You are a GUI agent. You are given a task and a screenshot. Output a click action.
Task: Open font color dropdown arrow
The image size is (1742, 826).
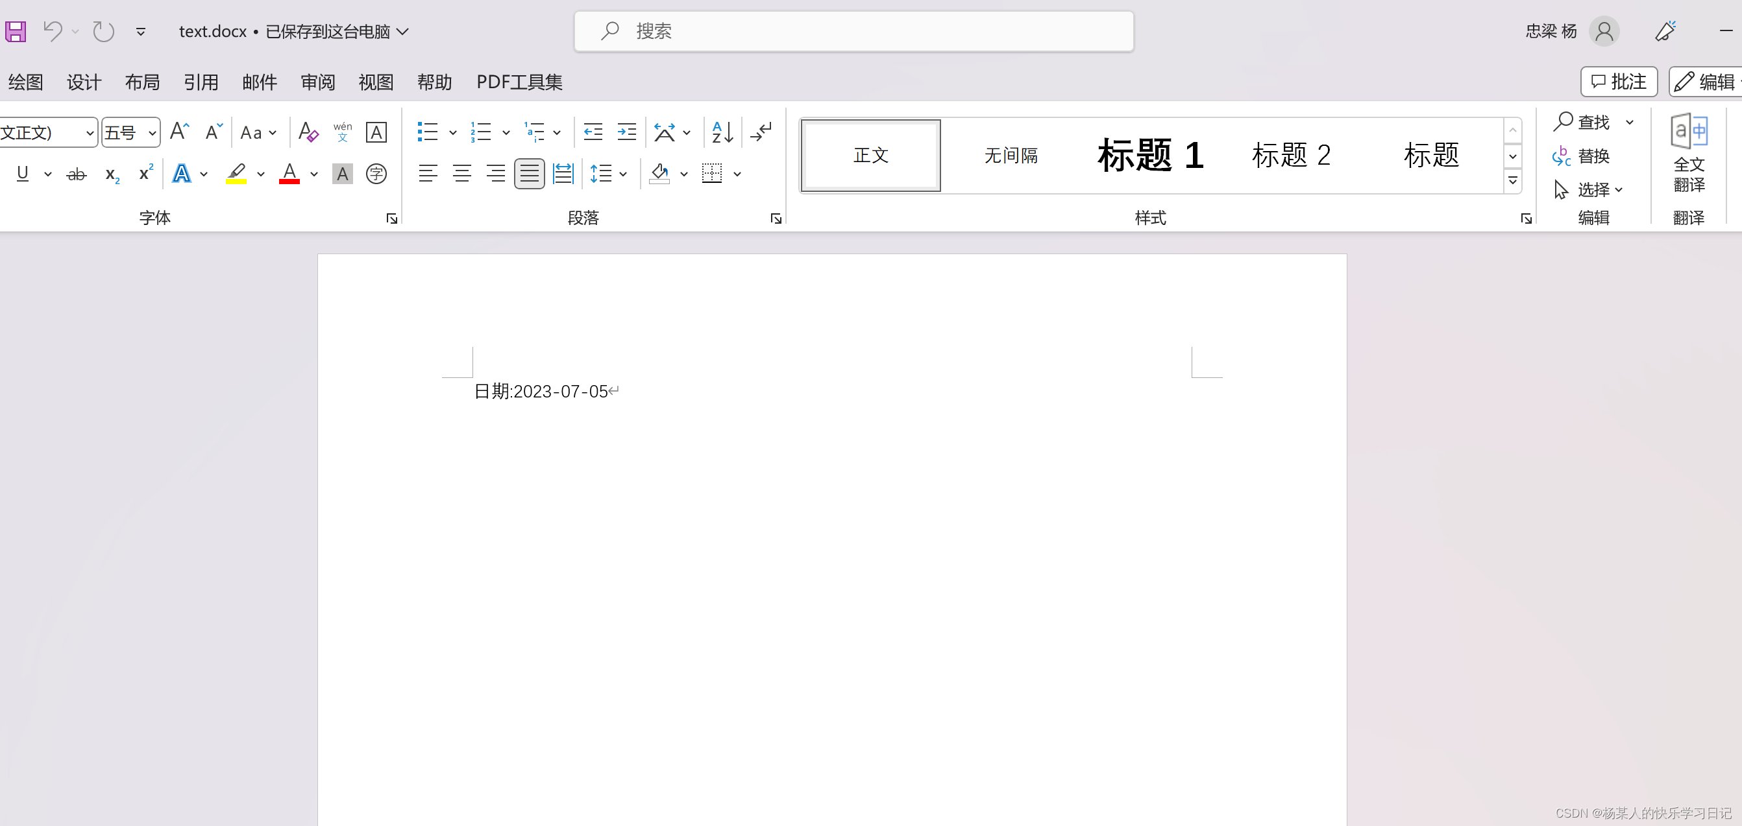coord(313,174)
